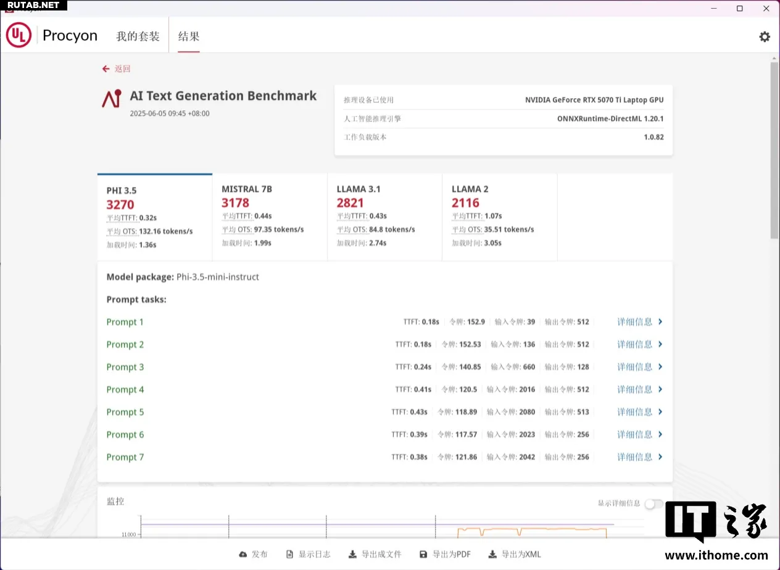This screenshot has width=780, height=570.
Task: Click 加载时间 3.05s under LLAMA 2
Action: pos(476,243)
